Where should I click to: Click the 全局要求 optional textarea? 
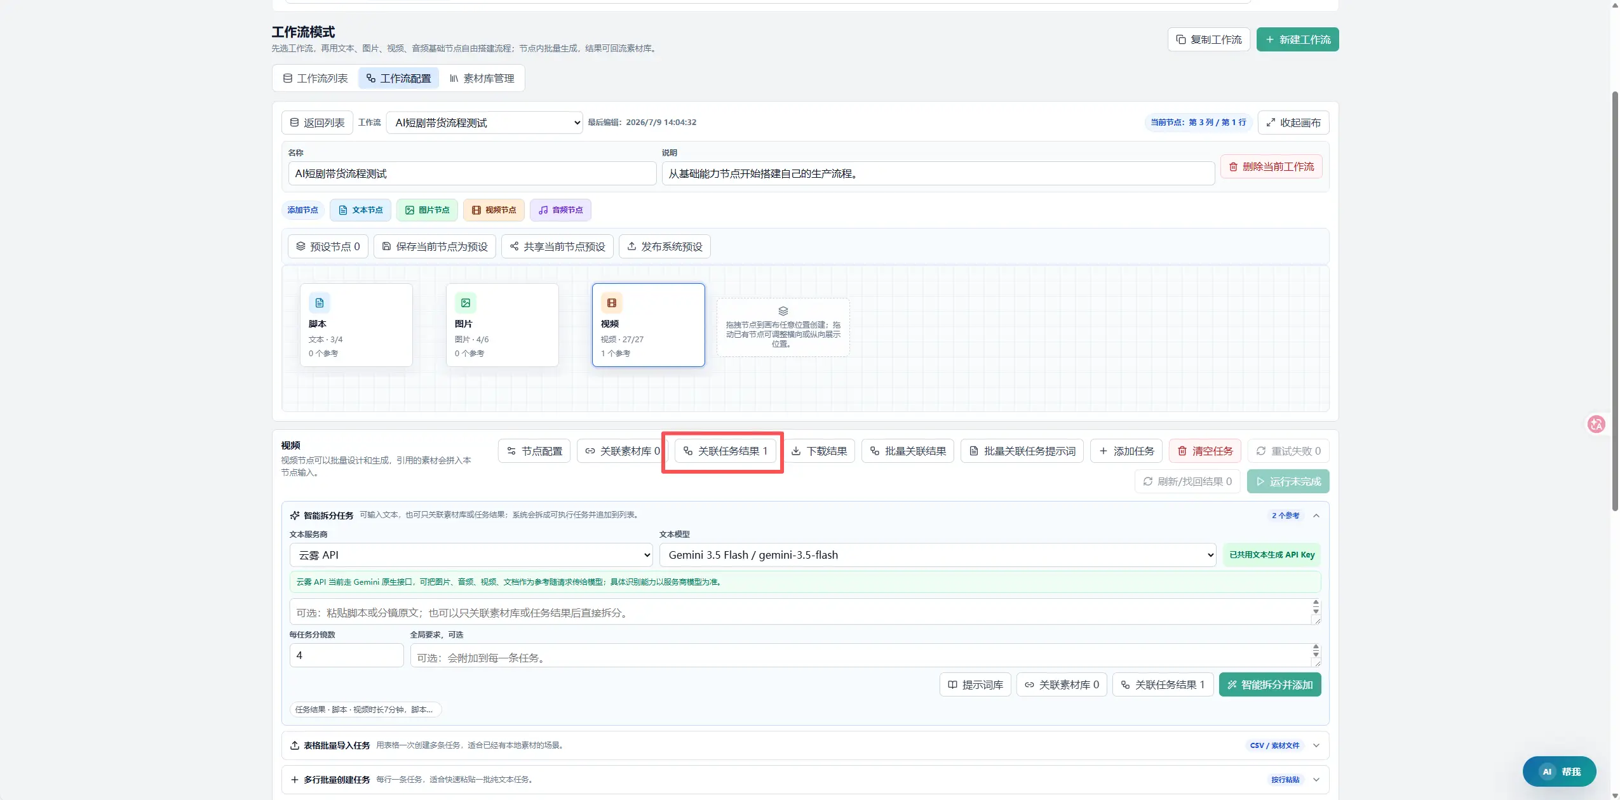coord(865,656)
